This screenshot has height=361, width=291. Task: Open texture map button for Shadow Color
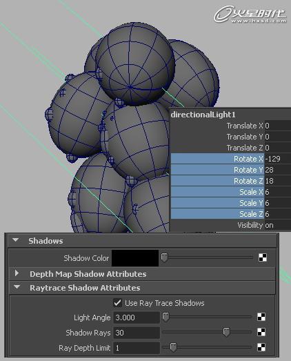point(263,257)
